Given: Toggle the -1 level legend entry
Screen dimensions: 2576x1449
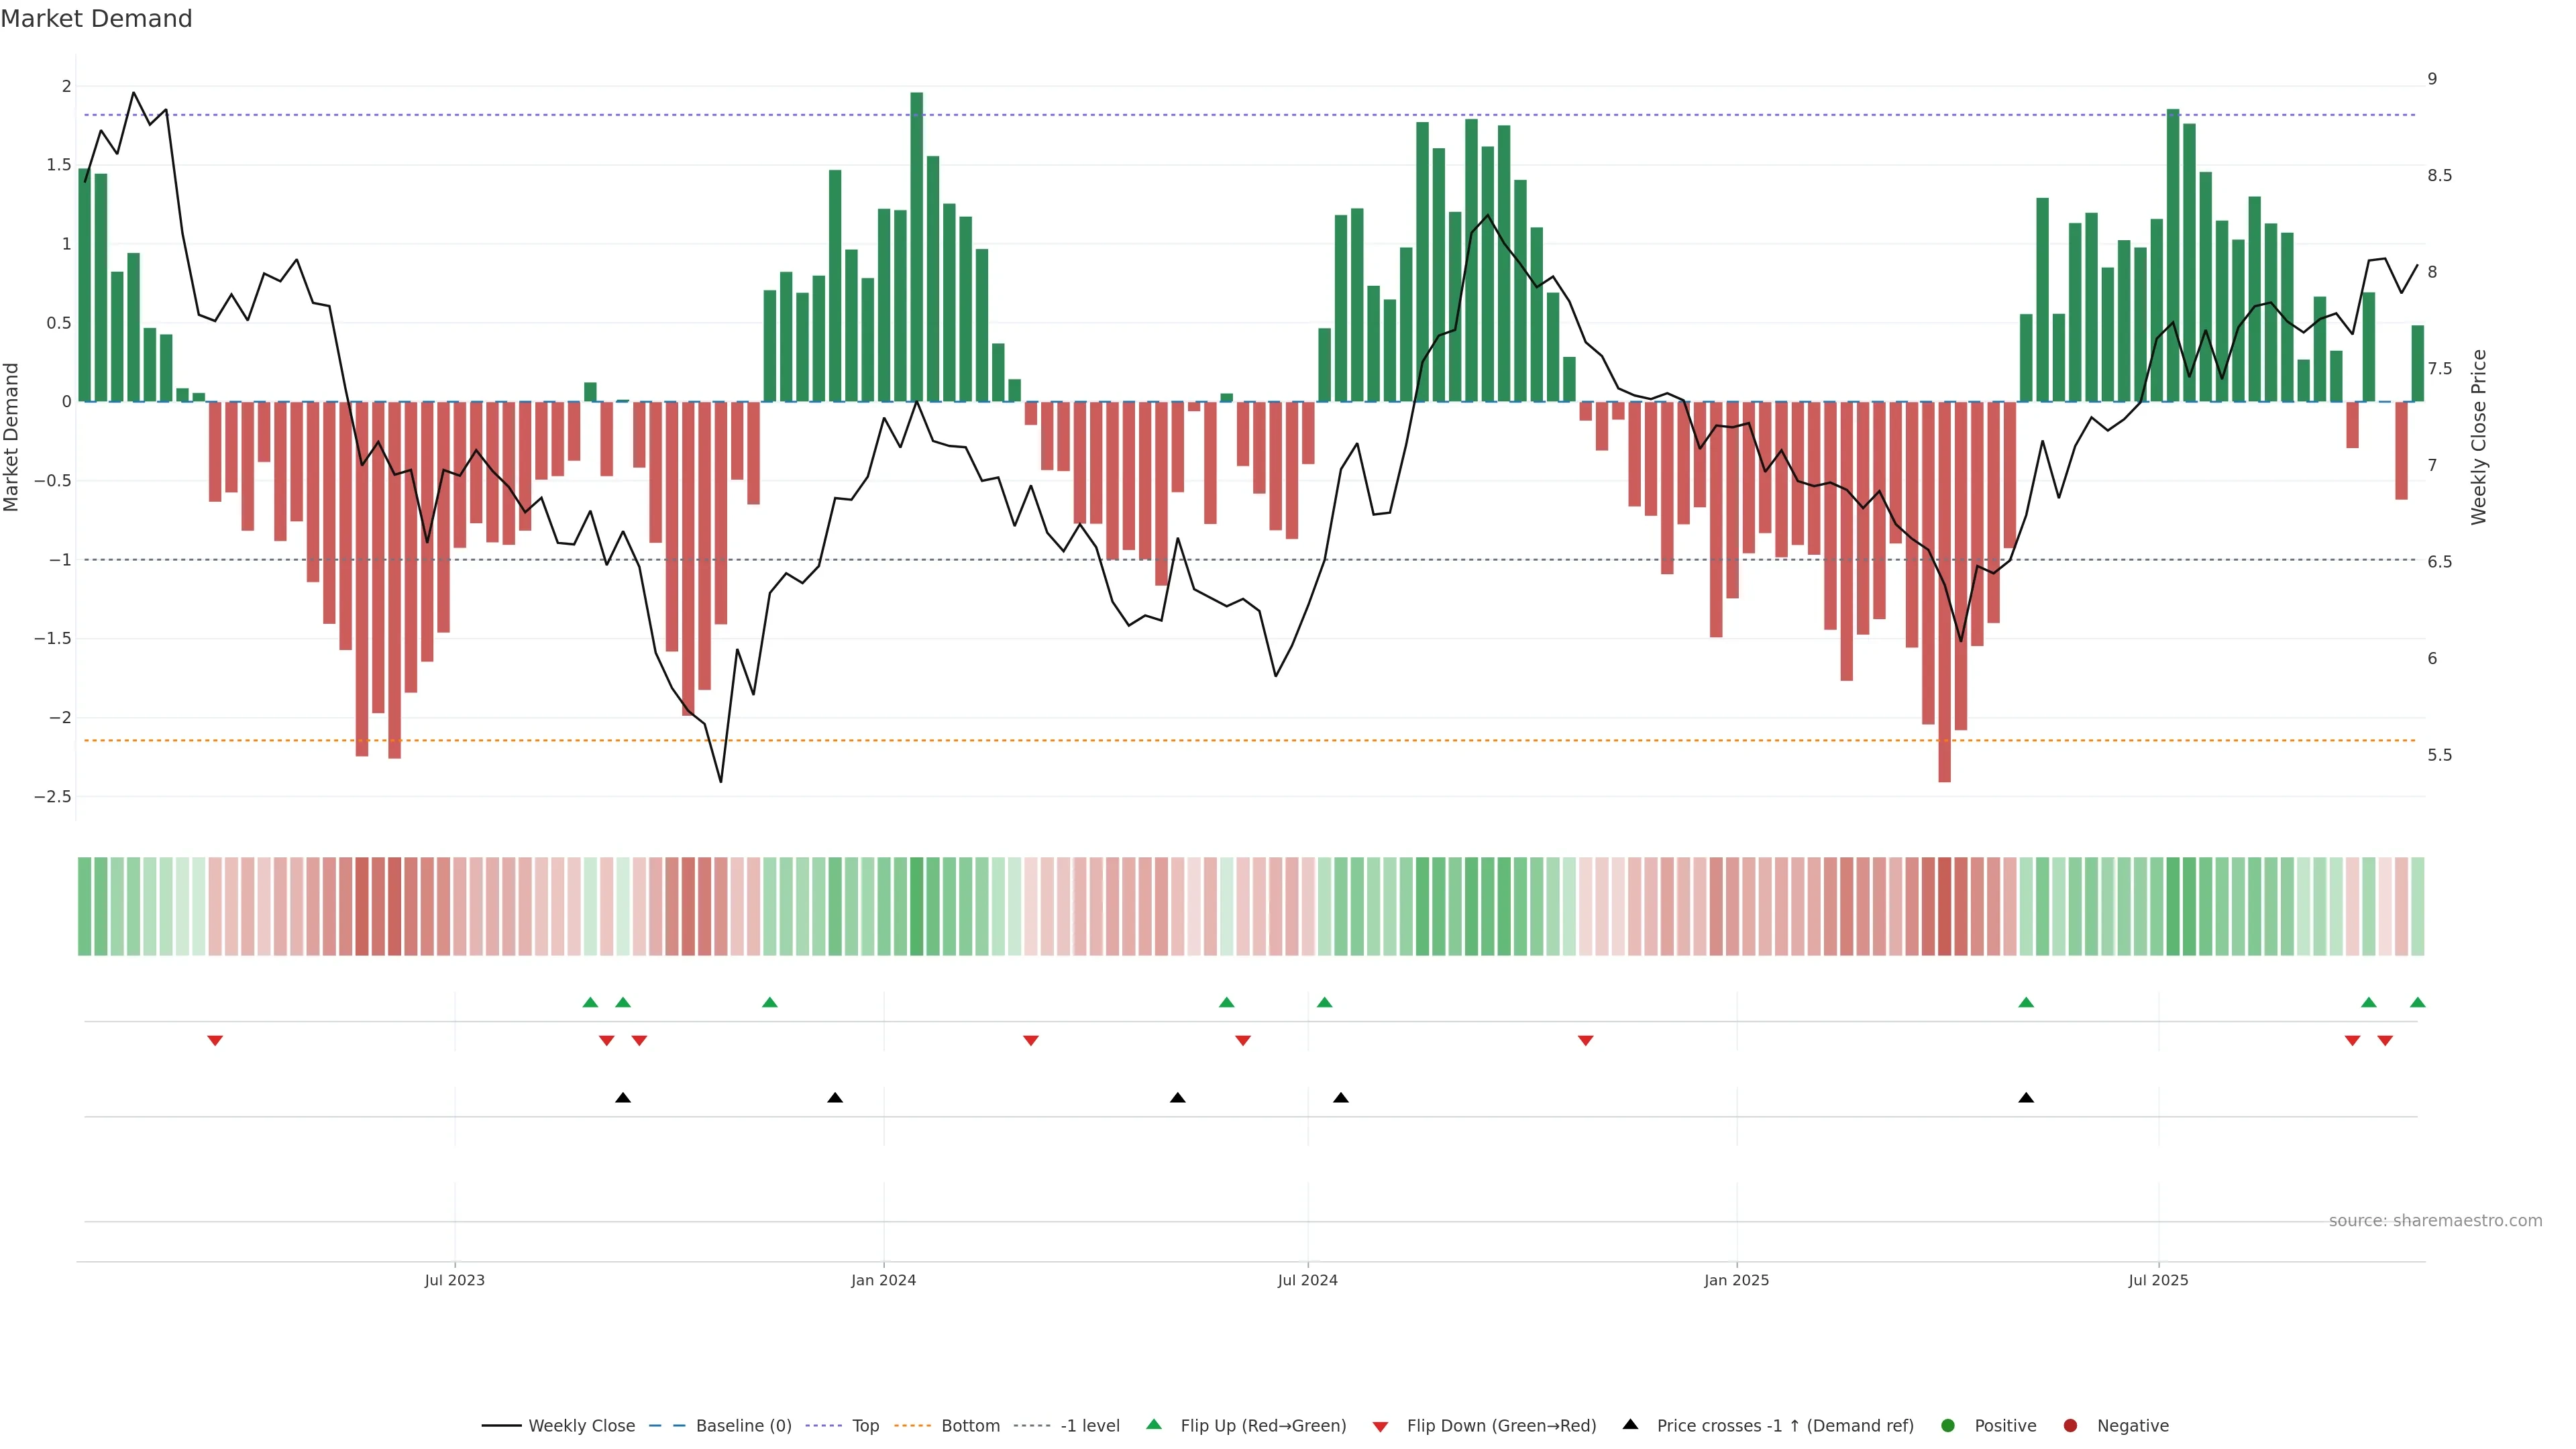Looking at the screenshot, I should 1090,1425.
